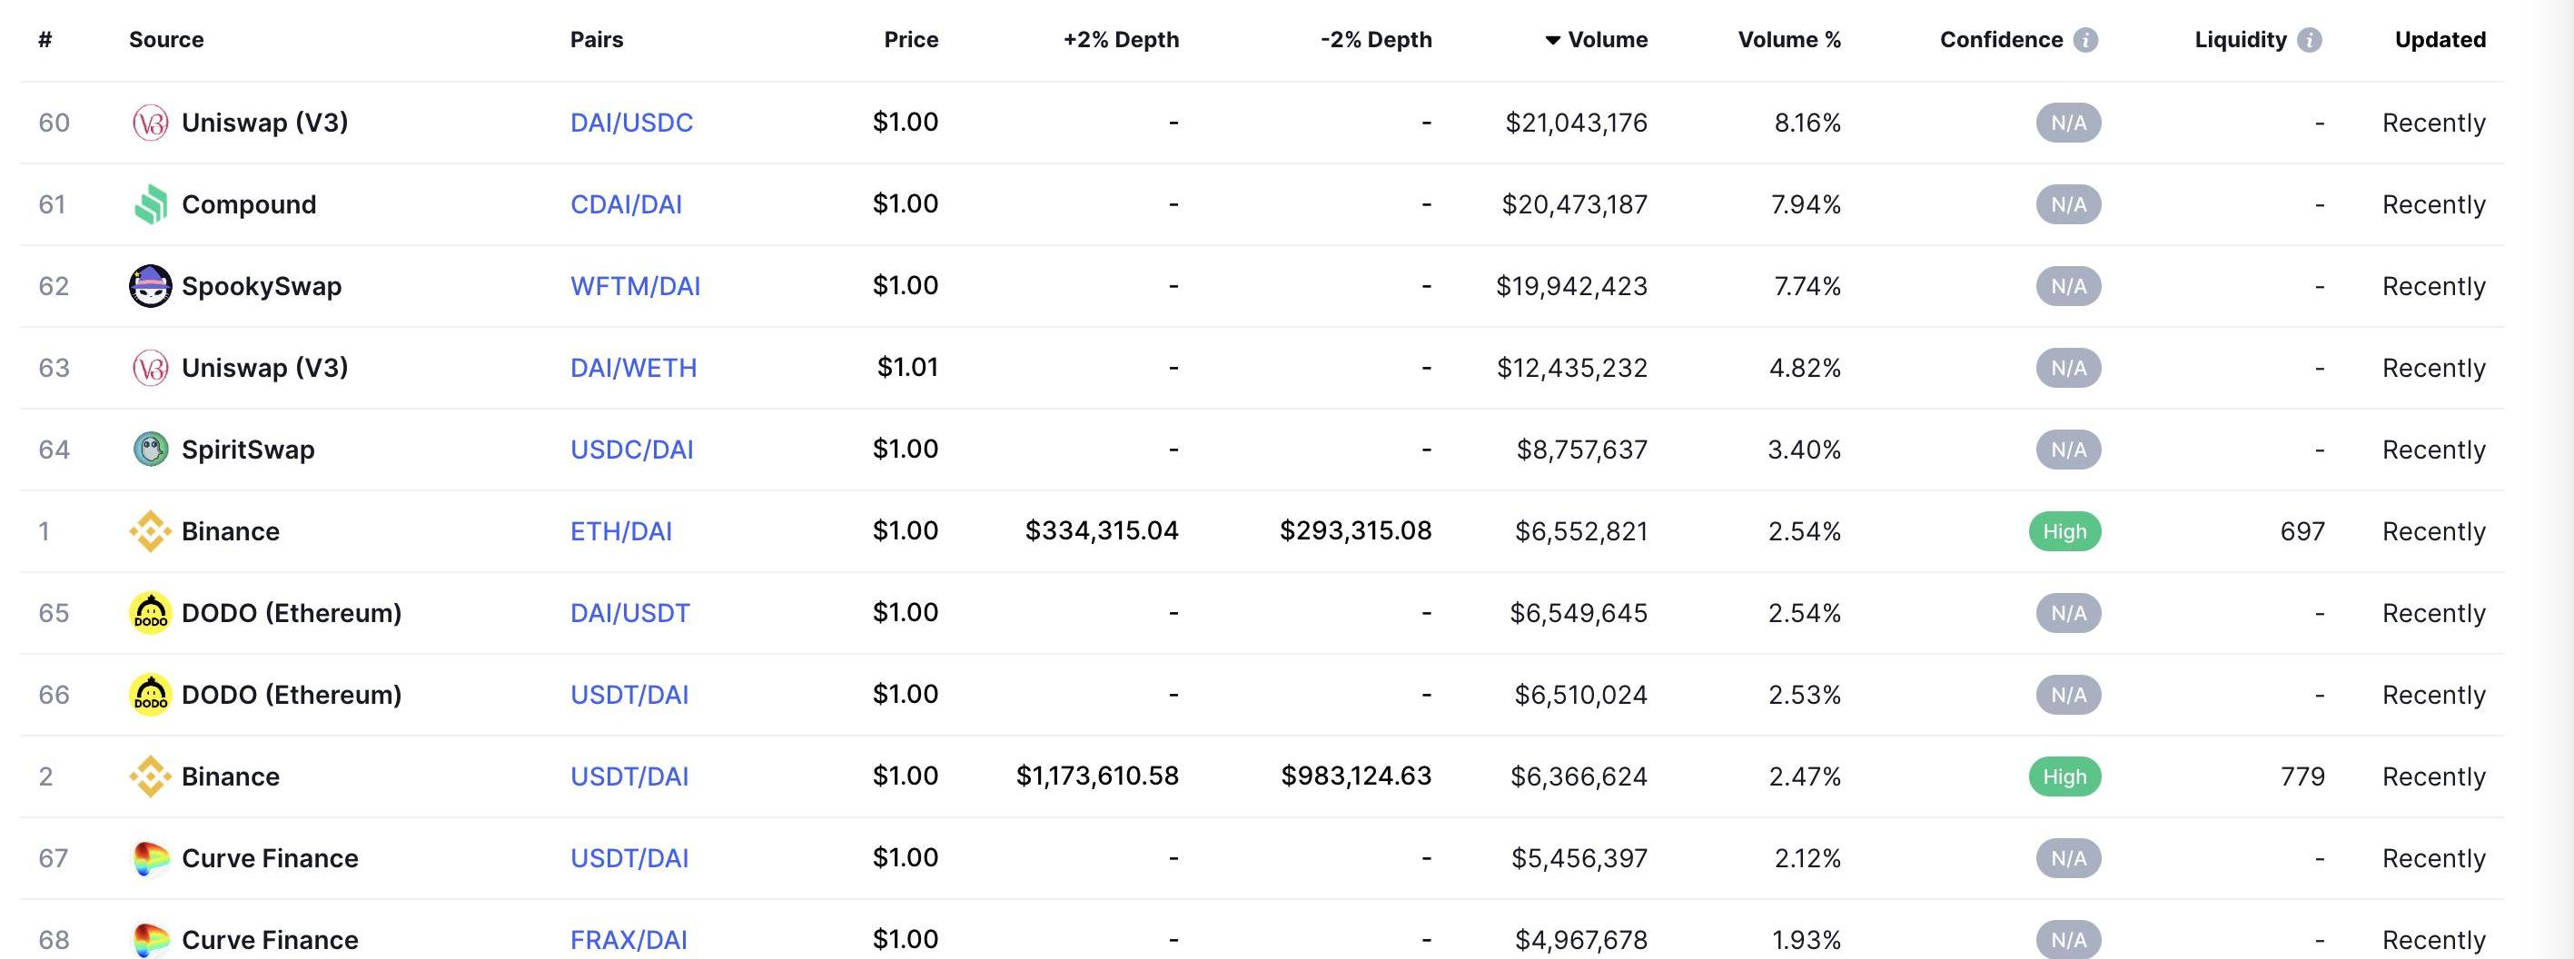Click the SpiritSwap logo icon
This screenshot has height=959, width=2574.
pos(151,450)
